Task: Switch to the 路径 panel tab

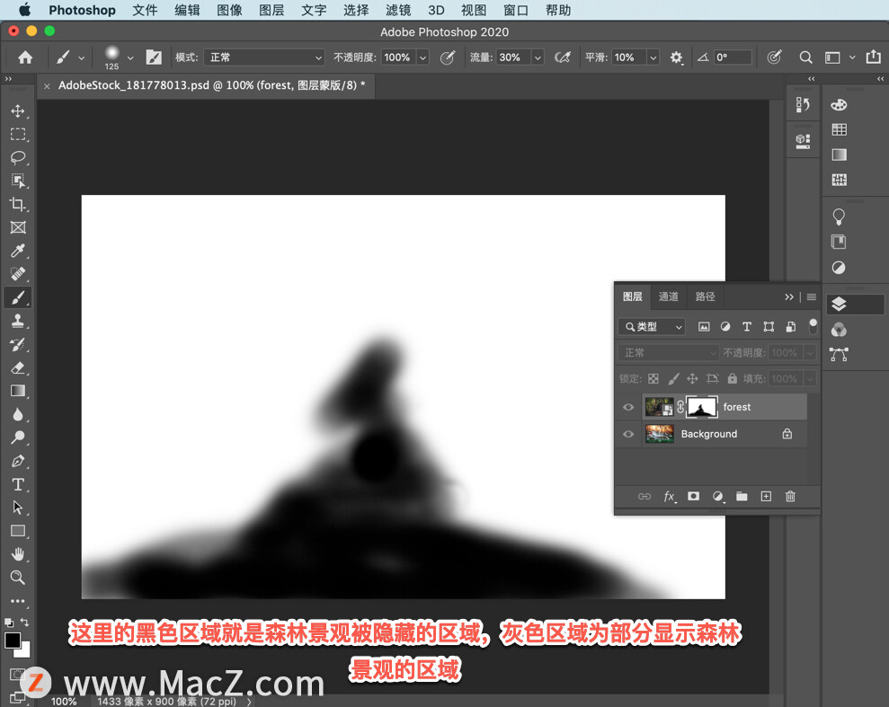Action: (x=706, y=296)
